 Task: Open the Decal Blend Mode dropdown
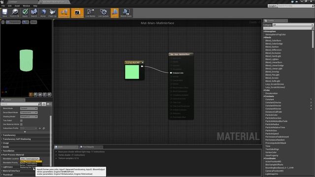tap(29, 113)
